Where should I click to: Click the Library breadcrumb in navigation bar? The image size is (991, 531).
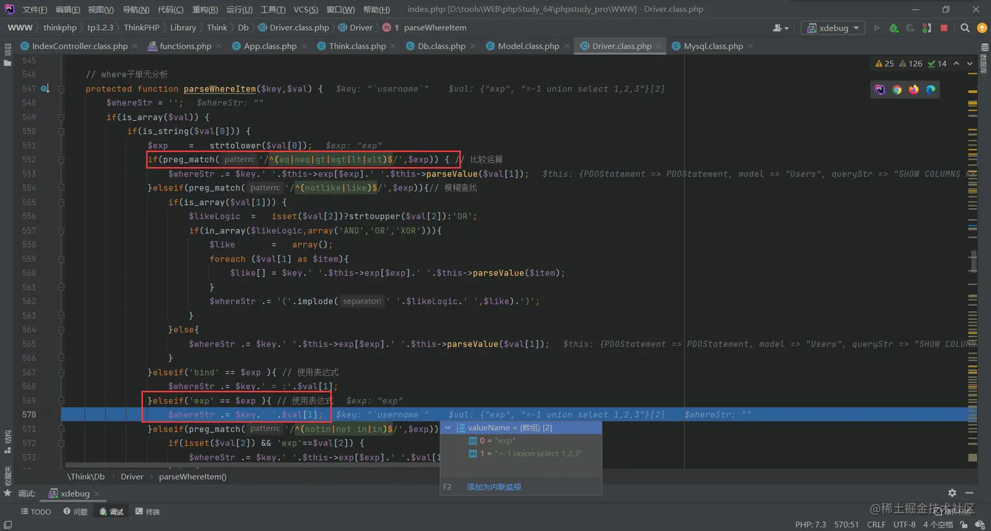183,27
